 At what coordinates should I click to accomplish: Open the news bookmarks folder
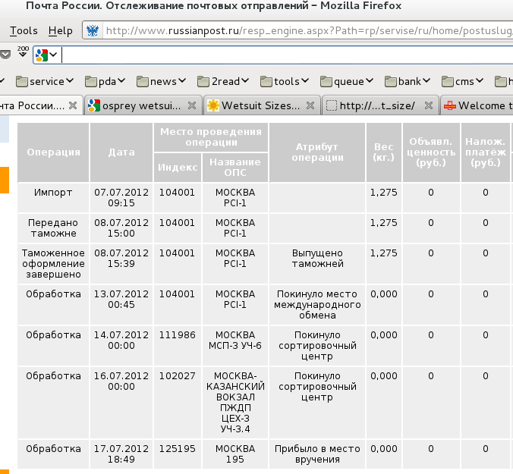[161, 81]
